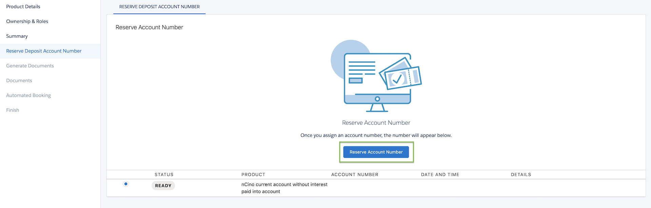Click the STATUS column header
This screenshot has width=651, height=208.
pyautogui.click(x=164, y=175)
